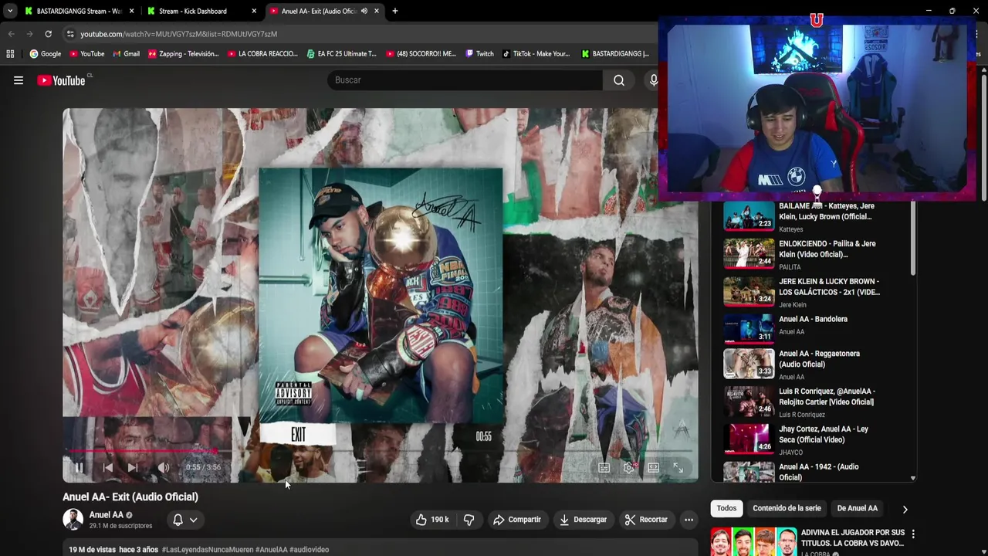Click the Recortar clip button
The width and height of the screenshot is (988, 556).
[646, 520]
